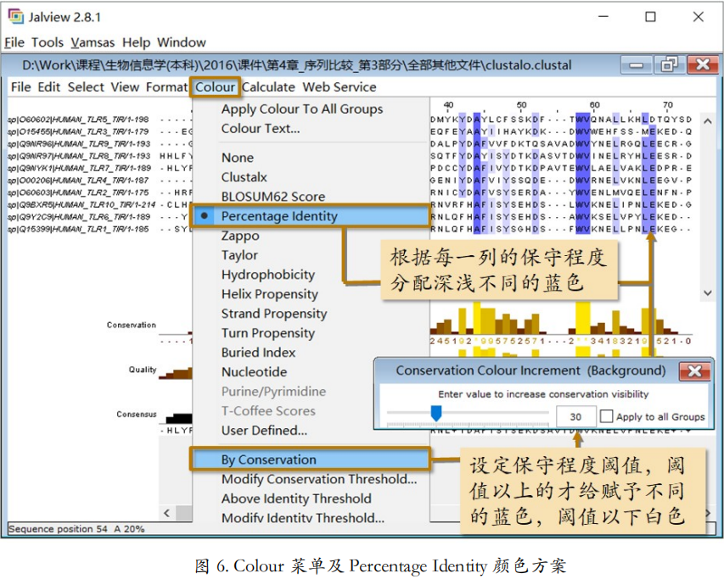Choose Colour Text... menu entry

261,129
